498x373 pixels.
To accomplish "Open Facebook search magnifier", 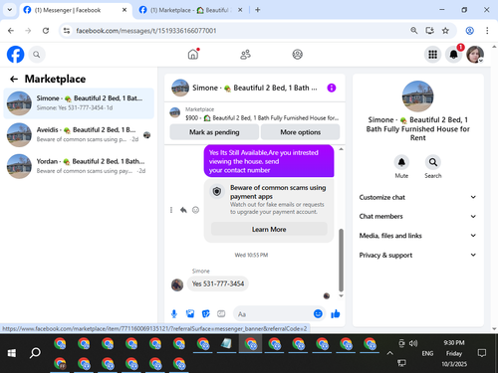I will coord(37,55).
